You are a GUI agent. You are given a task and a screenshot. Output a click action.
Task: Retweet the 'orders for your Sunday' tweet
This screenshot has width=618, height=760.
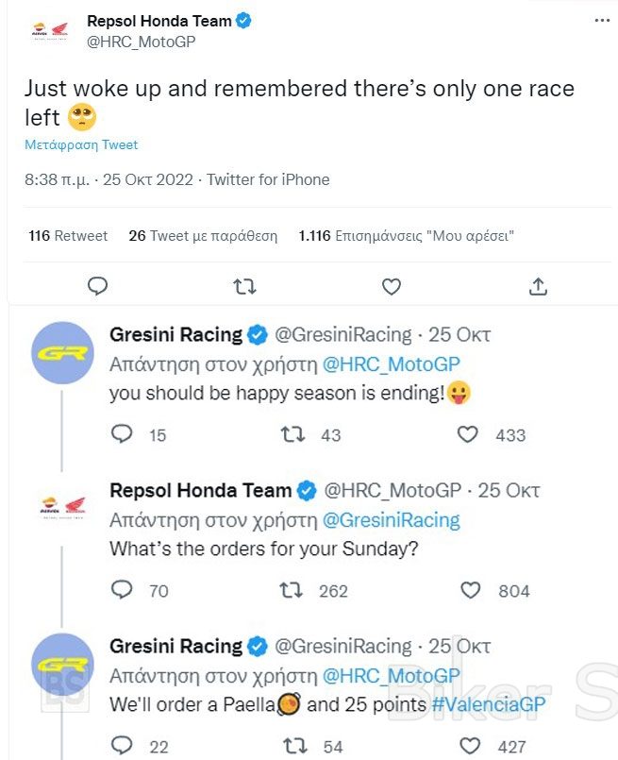pos(293,590)
